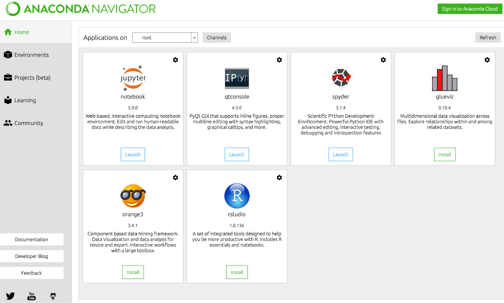Go to the Community tab
This screenshot has height=303, width=504.
pyautogui.click(x=28, y=123)
